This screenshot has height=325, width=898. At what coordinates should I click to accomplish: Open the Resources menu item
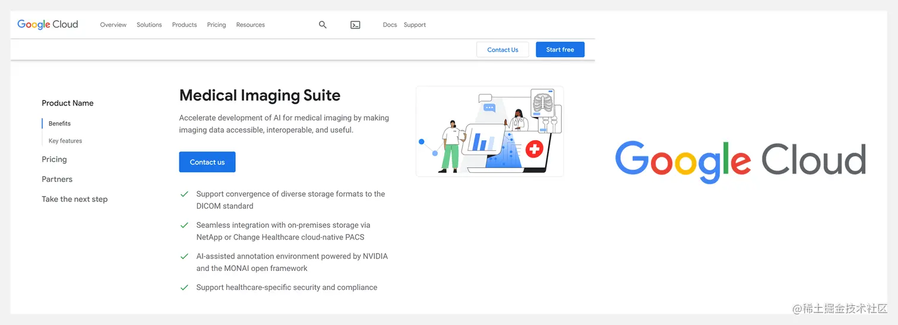point(250,25)
